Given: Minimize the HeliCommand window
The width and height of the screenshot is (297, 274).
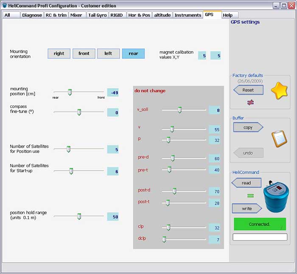Looking at the screenshot, I should click(x=276, y=6).
